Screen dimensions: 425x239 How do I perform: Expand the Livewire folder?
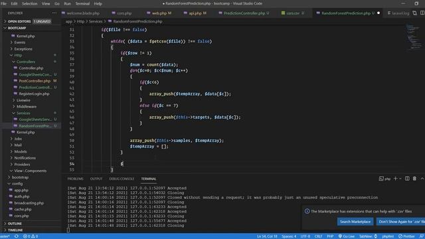pyautogui.click(x=23, y=100)
